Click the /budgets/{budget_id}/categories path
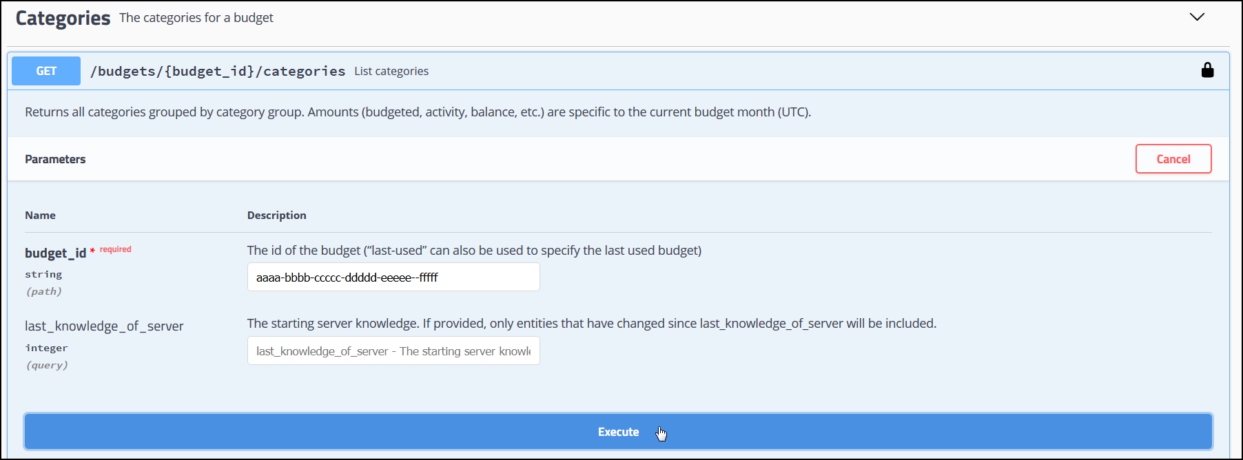 tap(218, 71)
